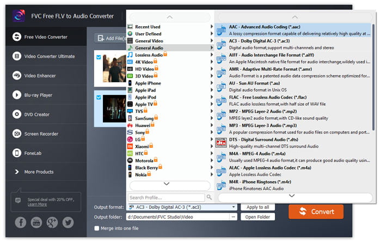Open Video Converter Ultimate in sidebar

(x=46, y=56)
